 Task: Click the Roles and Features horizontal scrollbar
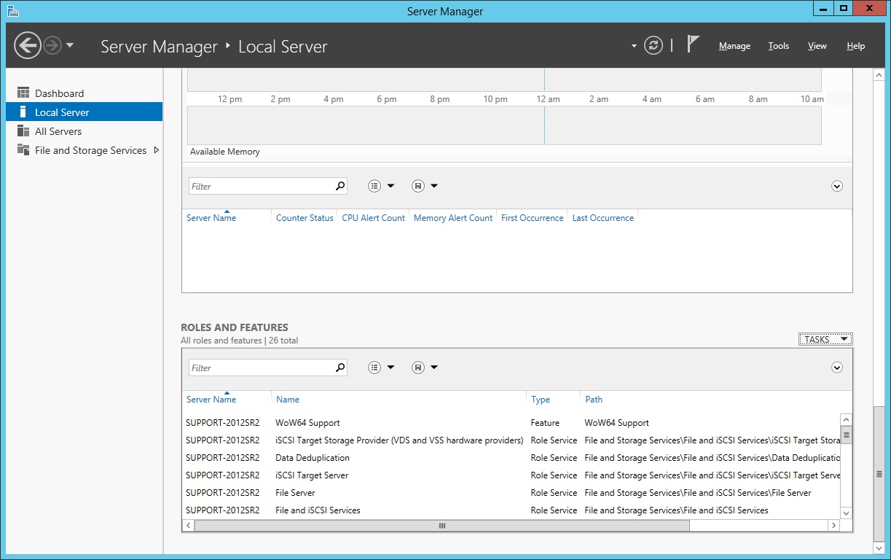tap(441, 526)
